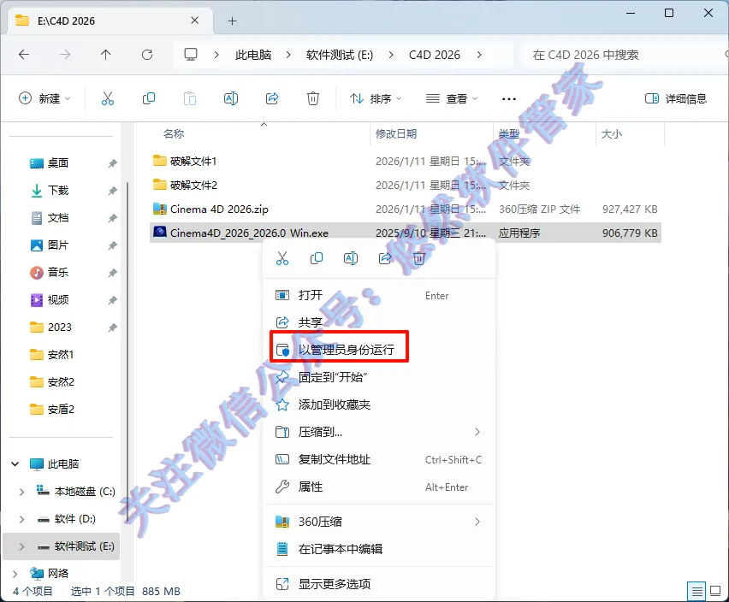The image size is (729, 602).
Task: Open a new tab with the plus button
Action: pos(233,21)
